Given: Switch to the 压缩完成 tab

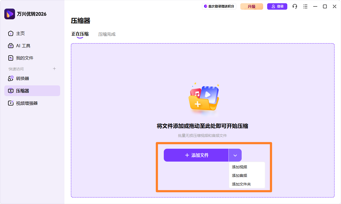Looking at the screenshot, I should [x=107, y=34].
